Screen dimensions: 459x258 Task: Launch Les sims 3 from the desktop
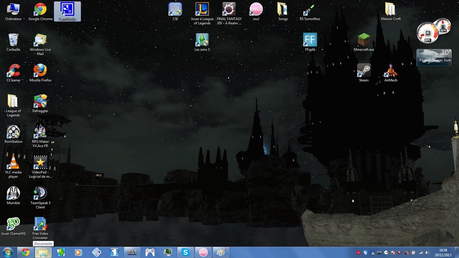[202, 42]
